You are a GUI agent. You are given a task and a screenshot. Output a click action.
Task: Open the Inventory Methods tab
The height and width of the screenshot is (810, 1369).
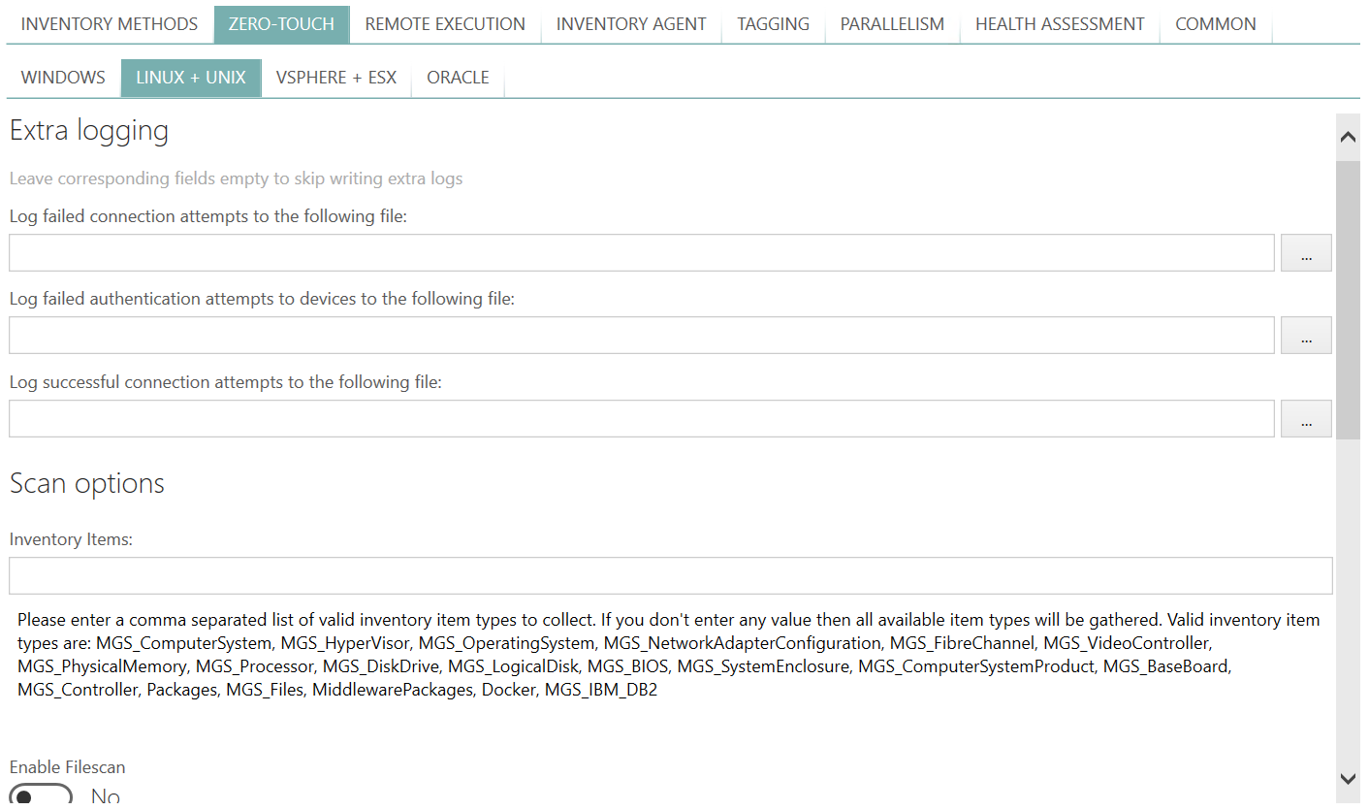[x=109, y=24]
